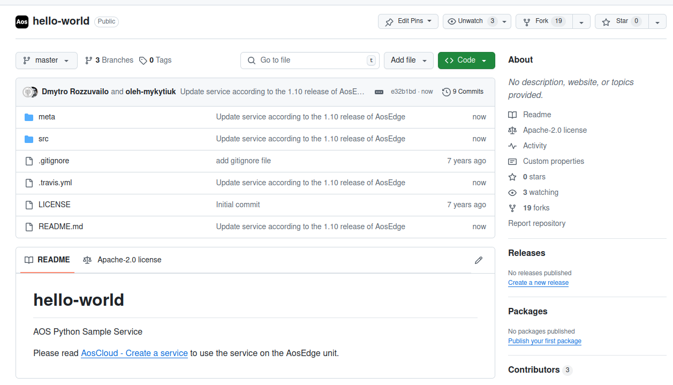673x385 pixels.
Task: Click the book icon next to Readme
Action: (512, 114)
